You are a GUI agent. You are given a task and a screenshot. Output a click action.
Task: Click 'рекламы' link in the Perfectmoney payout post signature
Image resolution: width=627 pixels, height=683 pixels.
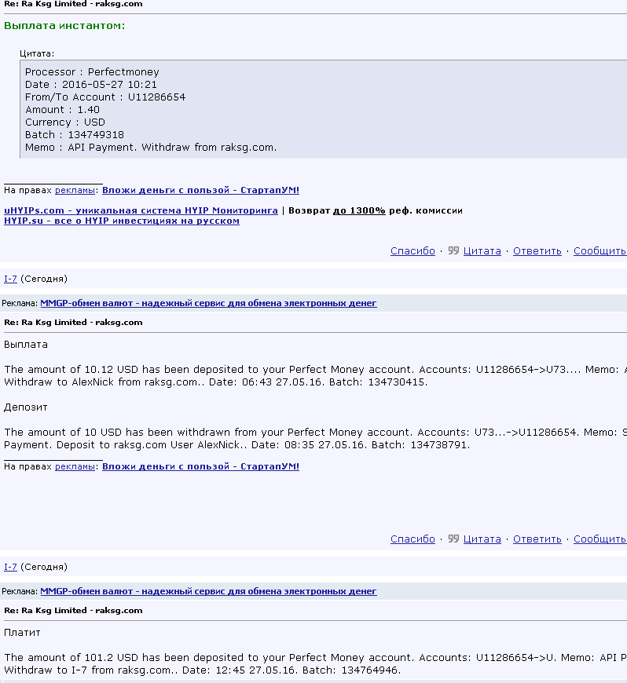tap(75, 190)
